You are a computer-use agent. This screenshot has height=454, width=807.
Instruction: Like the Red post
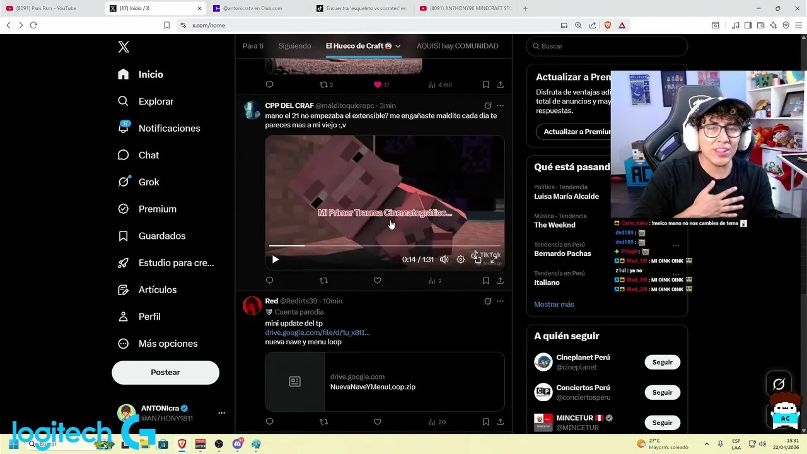point(377,422)
